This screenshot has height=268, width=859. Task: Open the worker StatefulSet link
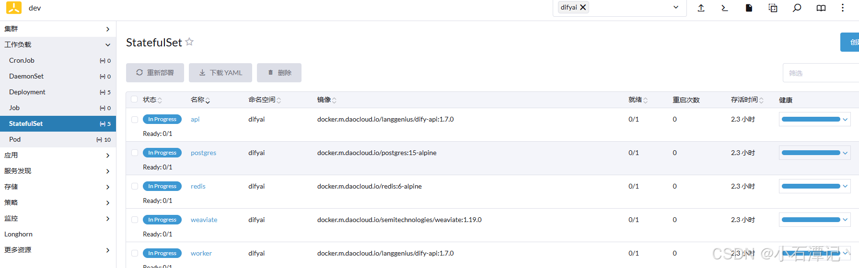[x=201, y=253]
